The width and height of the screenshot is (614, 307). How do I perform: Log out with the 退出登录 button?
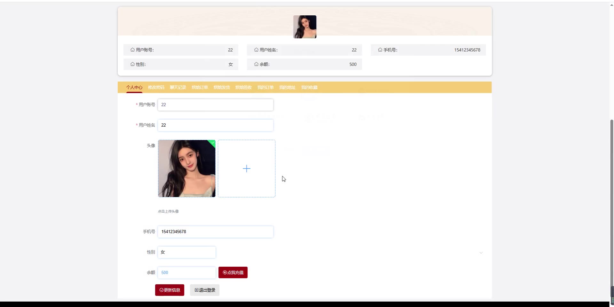click(x=205, y=290)
